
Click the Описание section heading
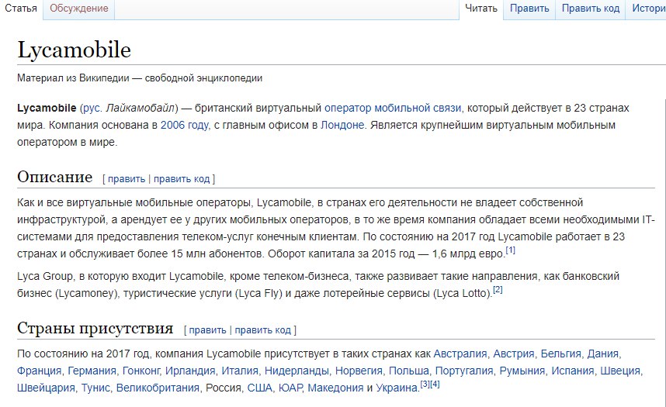click(x=55, y=177)
